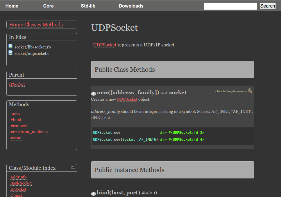Click the search text field

(x=230, y=6)
